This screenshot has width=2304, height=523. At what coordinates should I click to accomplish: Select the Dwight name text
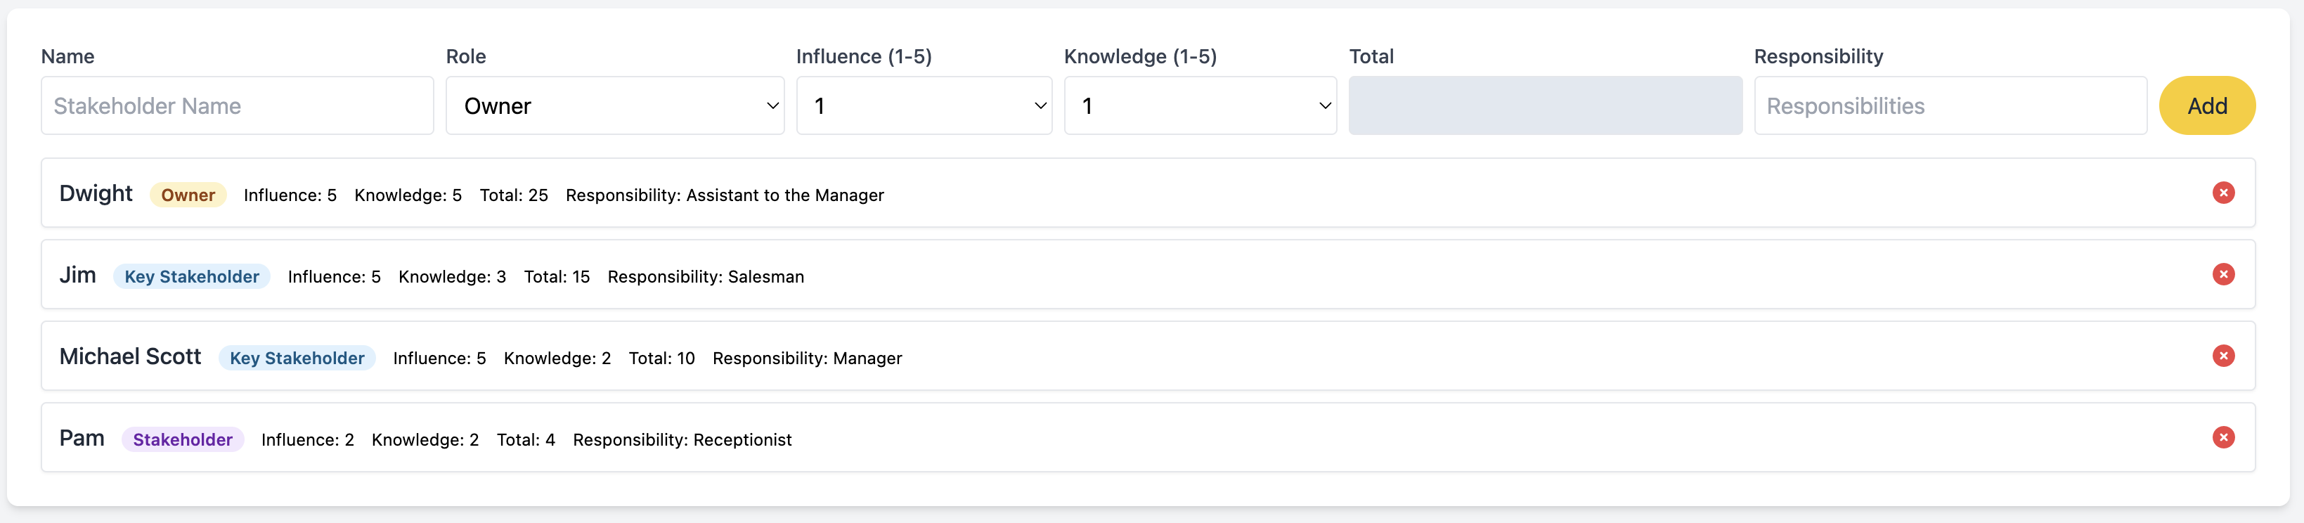[96, 193]
